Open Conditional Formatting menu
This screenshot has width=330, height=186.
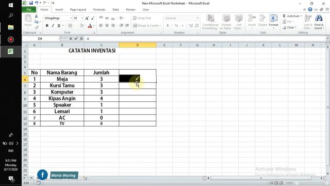210,22
